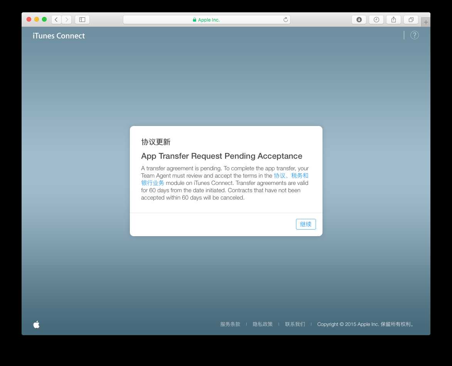Minimize the window with the yellow button
Viewport: 452px width, 366px height.
(37, 19)
